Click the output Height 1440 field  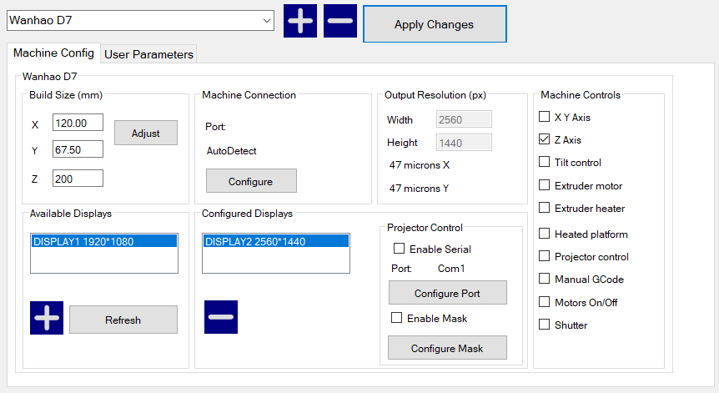pos(464,143)
